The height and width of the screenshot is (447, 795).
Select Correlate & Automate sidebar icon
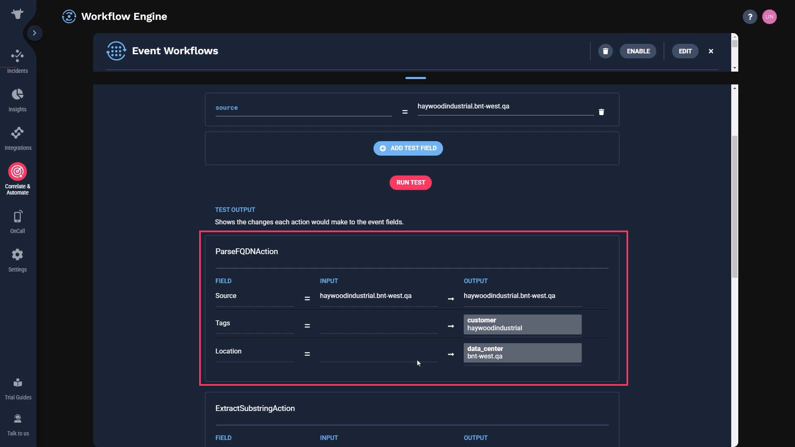click(x=17, y=171)
